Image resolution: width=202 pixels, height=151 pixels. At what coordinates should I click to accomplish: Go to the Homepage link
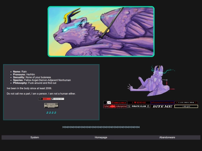(x=101, y=137)
